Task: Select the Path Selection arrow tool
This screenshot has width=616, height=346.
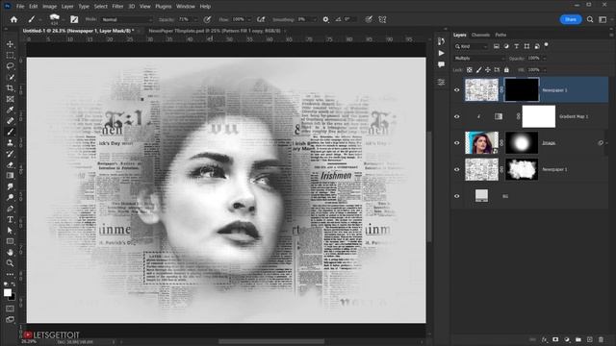Action: pos(11,231)
